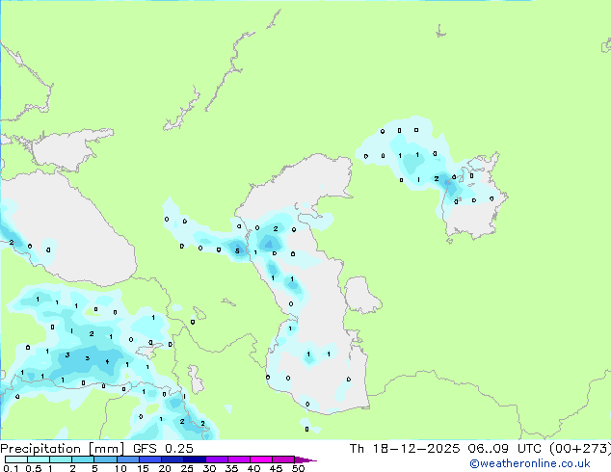Click the "(00+273)" forecast offset text

580,449
